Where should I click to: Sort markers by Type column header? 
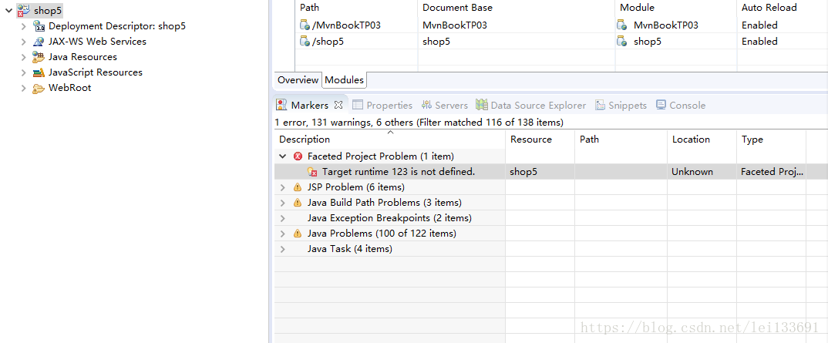point(771,140)
